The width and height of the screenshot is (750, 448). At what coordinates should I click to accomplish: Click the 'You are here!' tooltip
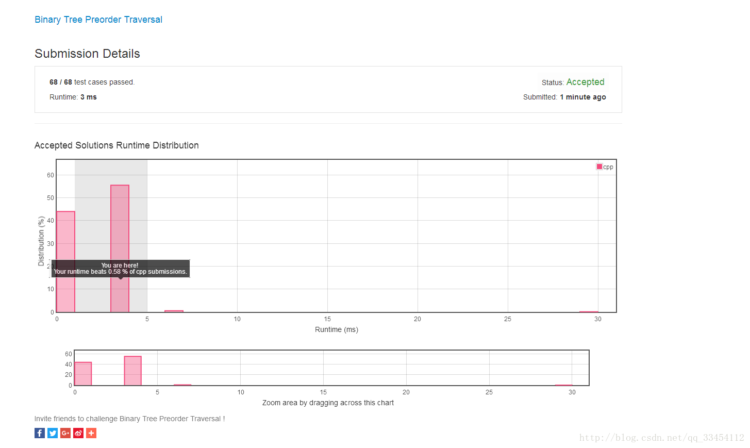tap(120, 269)
